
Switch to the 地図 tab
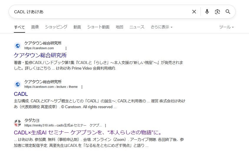point(119,27)
